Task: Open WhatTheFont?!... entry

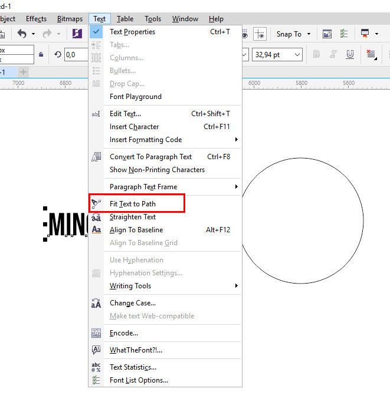Action: pos(165,350)
